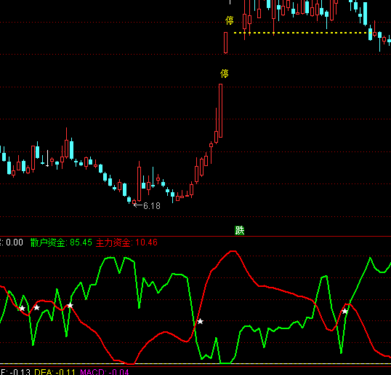Click the 6.18 lowest price label
The width and height of the screenshot is (391, 375).
[152, 206]
